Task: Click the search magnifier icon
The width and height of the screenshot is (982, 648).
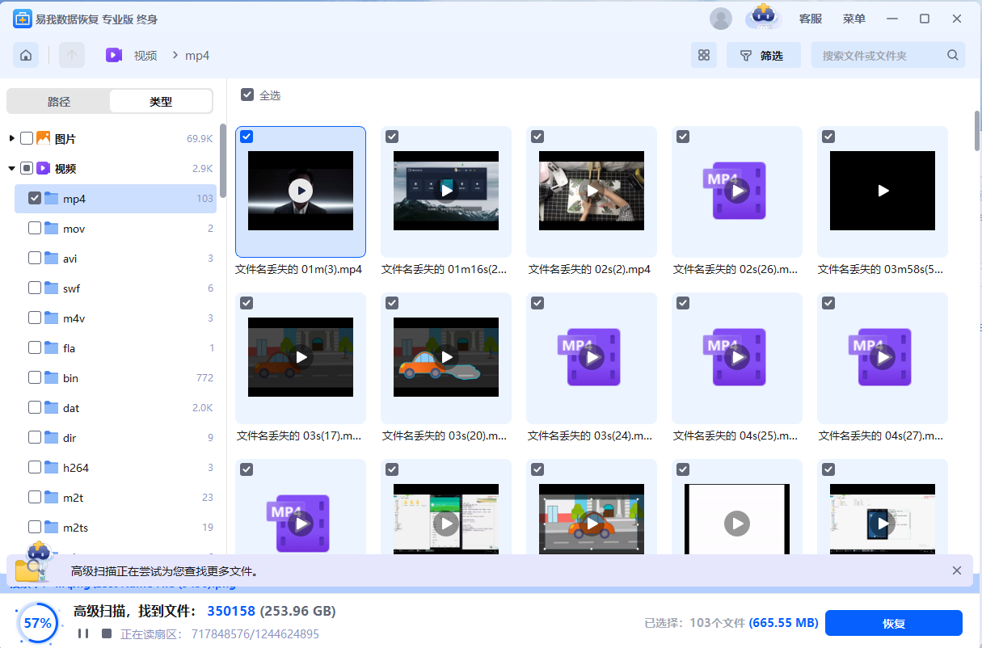Action: click(x=953, y=56)
